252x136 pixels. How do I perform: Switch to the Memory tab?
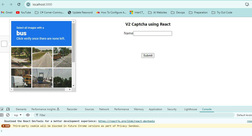(x=139, y=109)
